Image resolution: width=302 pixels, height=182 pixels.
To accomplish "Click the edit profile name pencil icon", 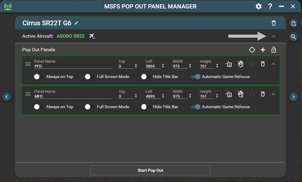I will pyautogui.click(x=76, y=23).
